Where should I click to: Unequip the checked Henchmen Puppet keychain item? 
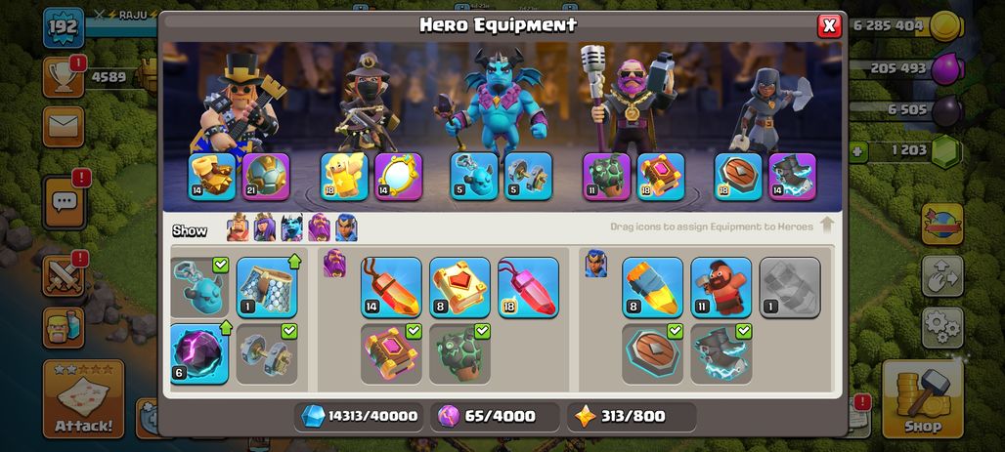[200, 287]
